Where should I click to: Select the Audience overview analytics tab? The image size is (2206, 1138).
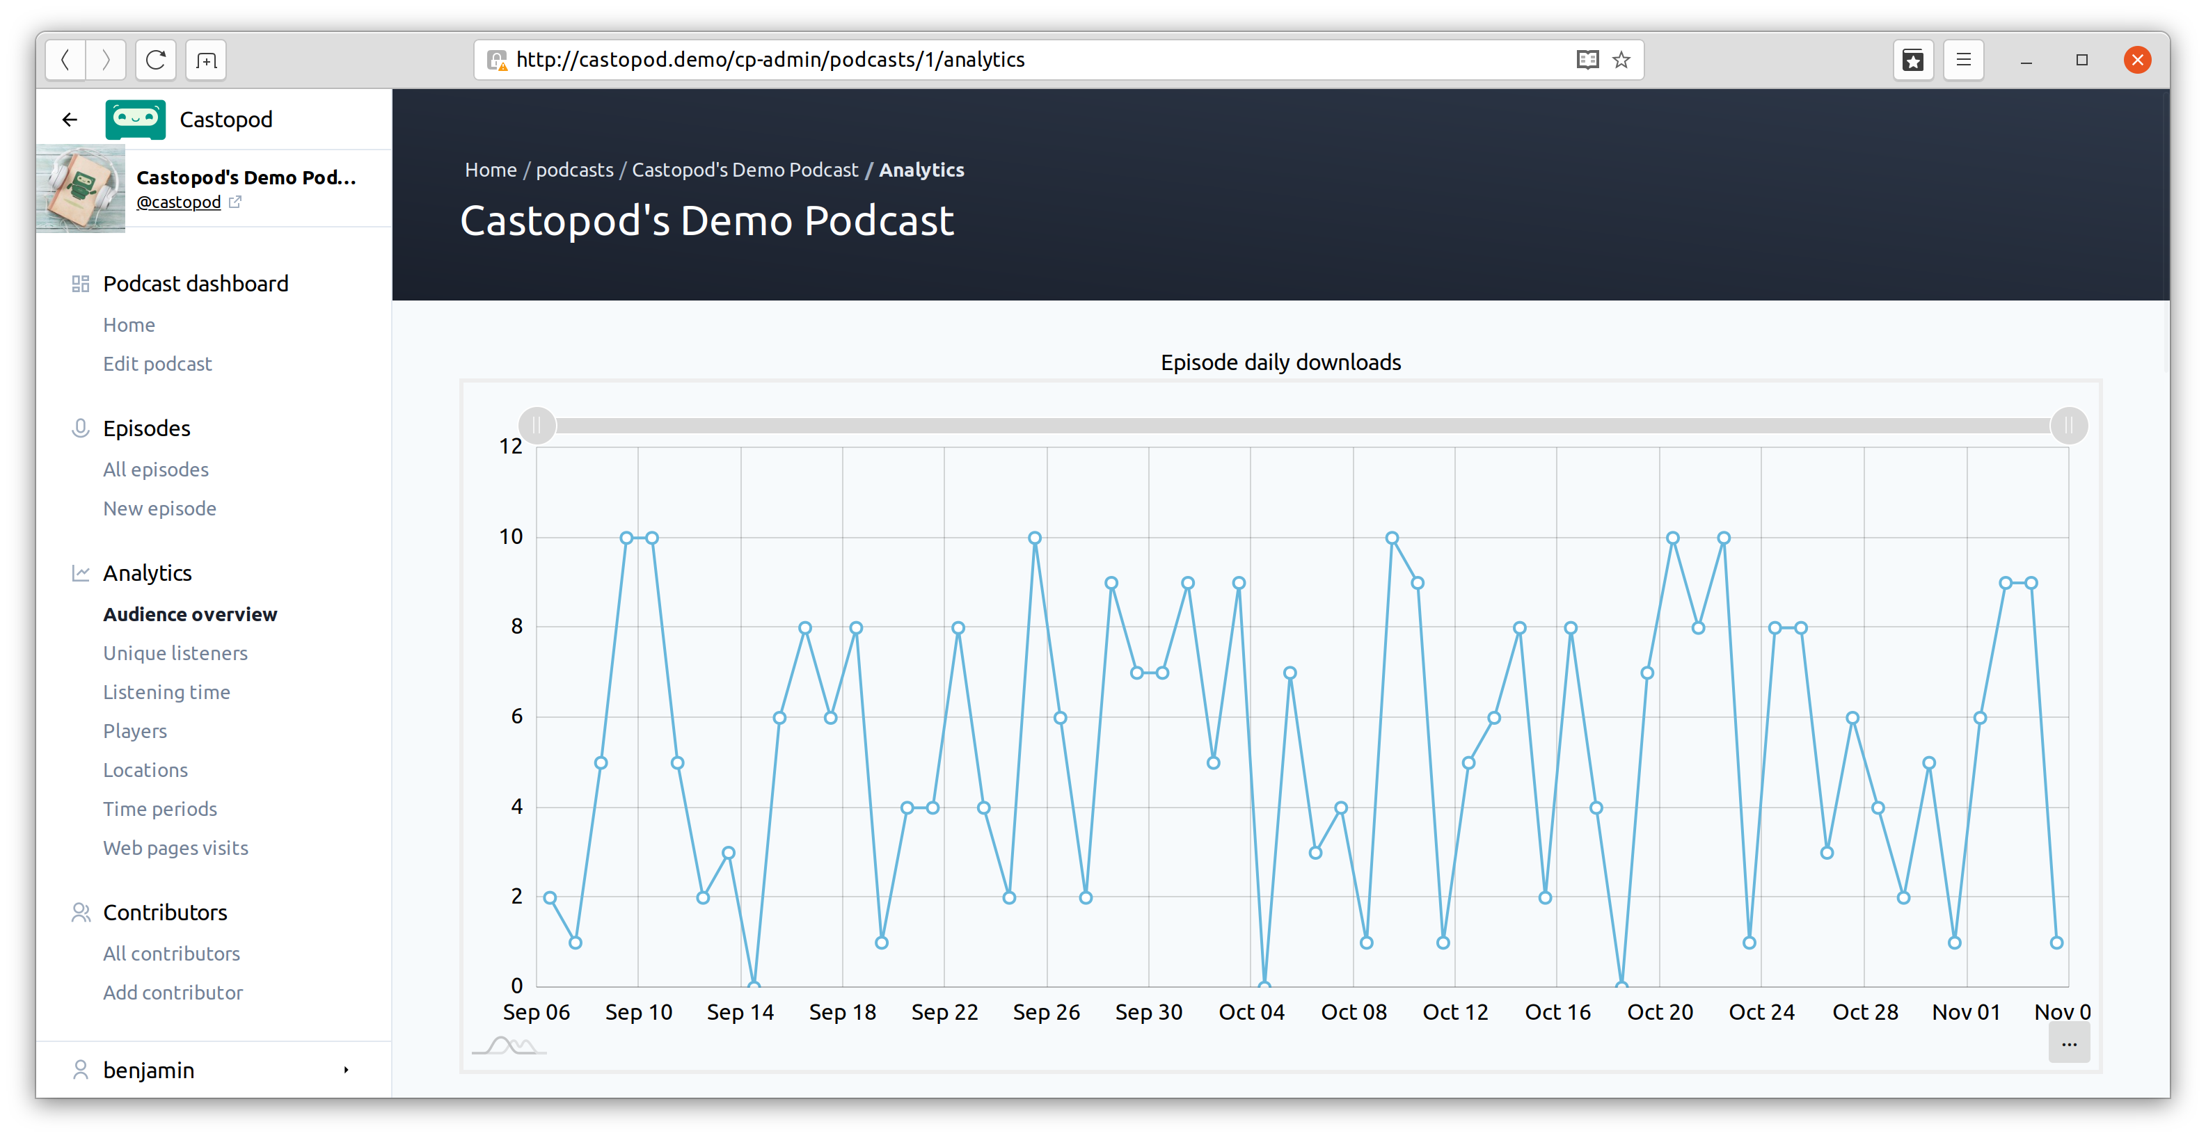(x=190, y=614)
